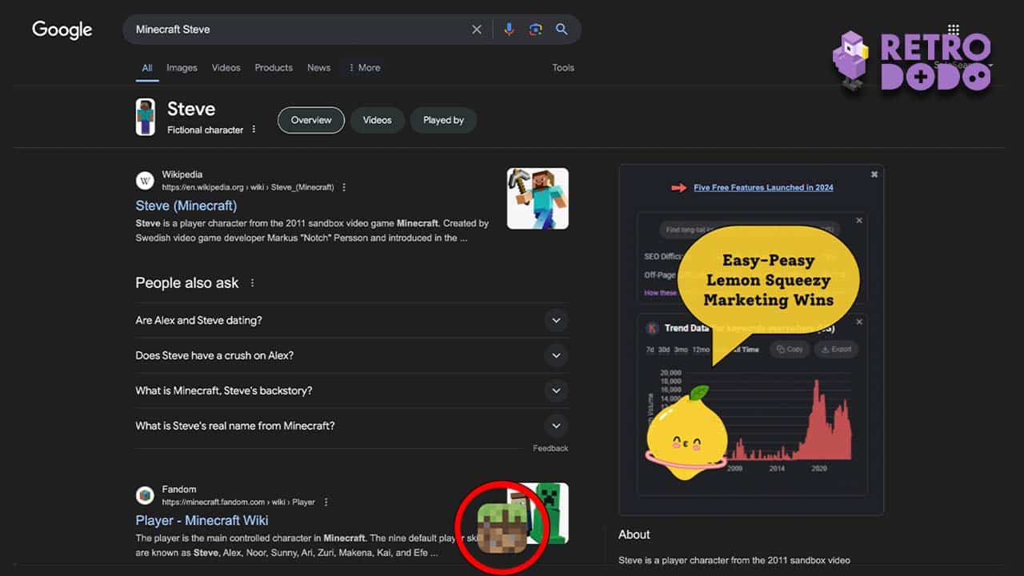Open the 'Steve (Minecraft)' Wikipedia link

pos(186,206)
